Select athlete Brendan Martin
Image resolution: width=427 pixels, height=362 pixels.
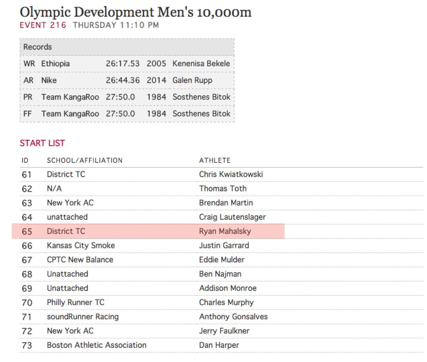click(x=226, y=203)
